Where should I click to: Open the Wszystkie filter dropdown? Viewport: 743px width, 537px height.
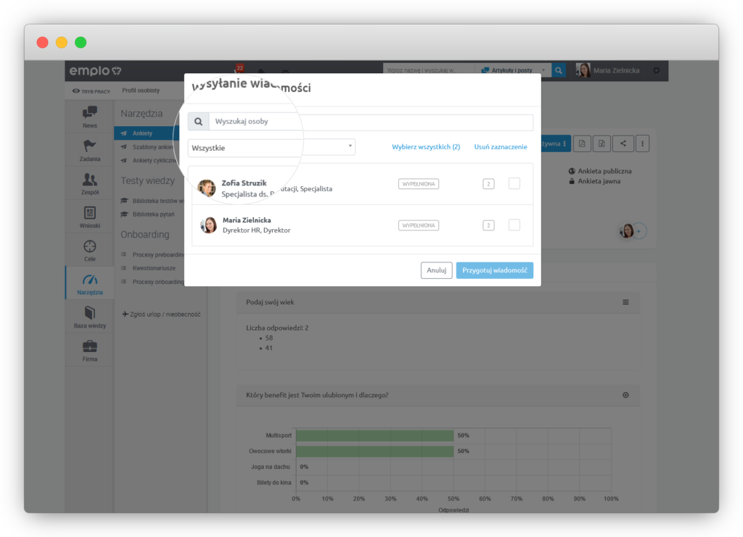[271, 147]
